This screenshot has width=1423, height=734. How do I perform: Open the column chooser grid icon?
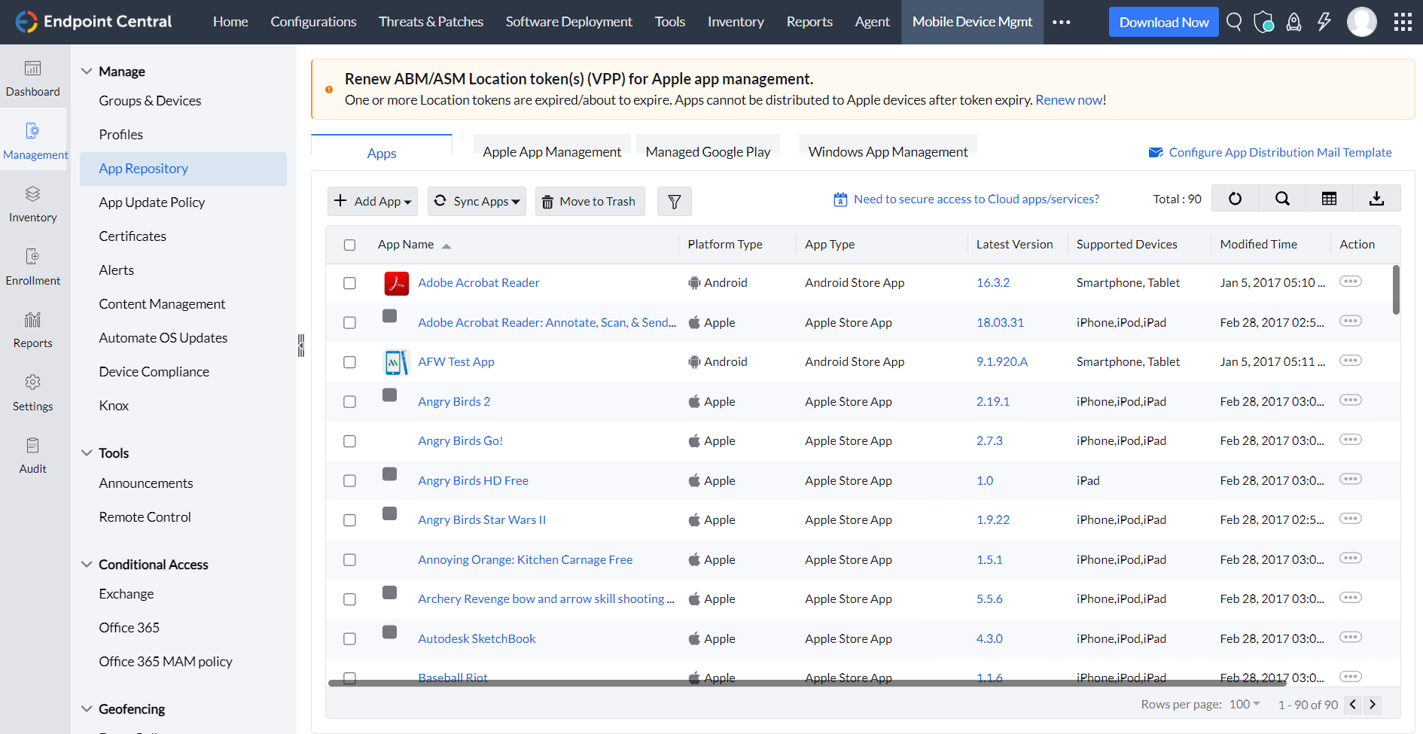1329,199
